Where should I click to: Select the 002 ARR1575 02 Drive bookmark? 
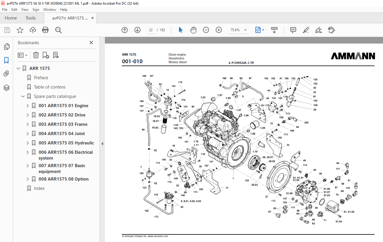tap(62, 115)
